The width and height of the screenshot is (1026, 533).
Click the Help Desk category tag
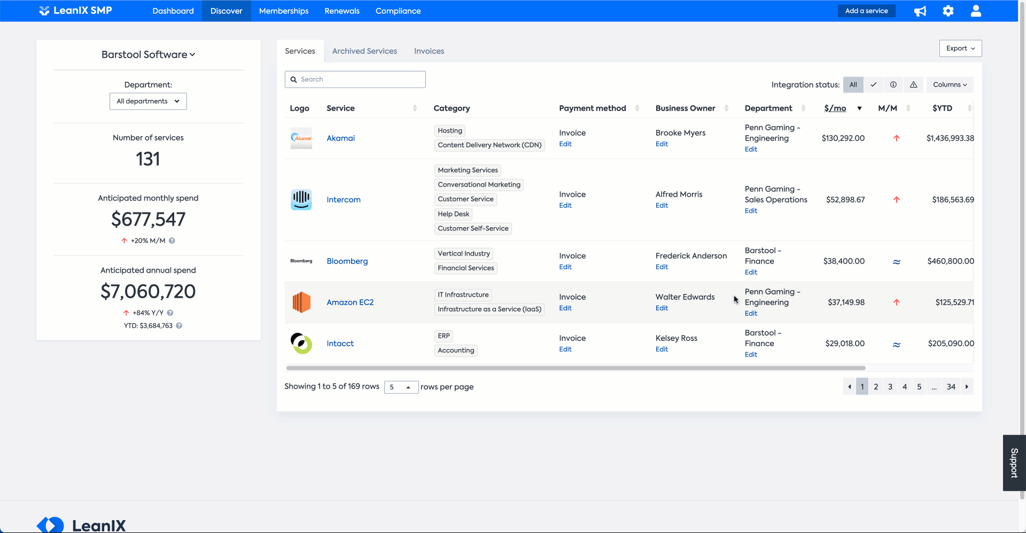[x=454, y=214]
